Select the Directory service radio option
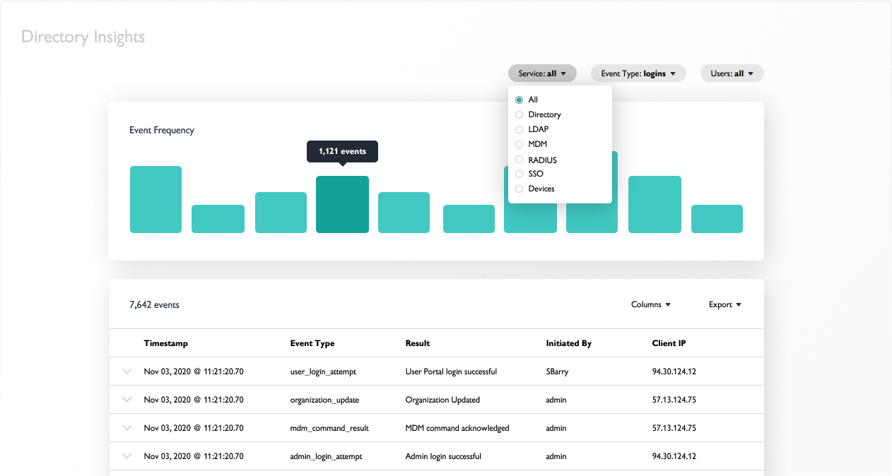 [x=520, y=115]
